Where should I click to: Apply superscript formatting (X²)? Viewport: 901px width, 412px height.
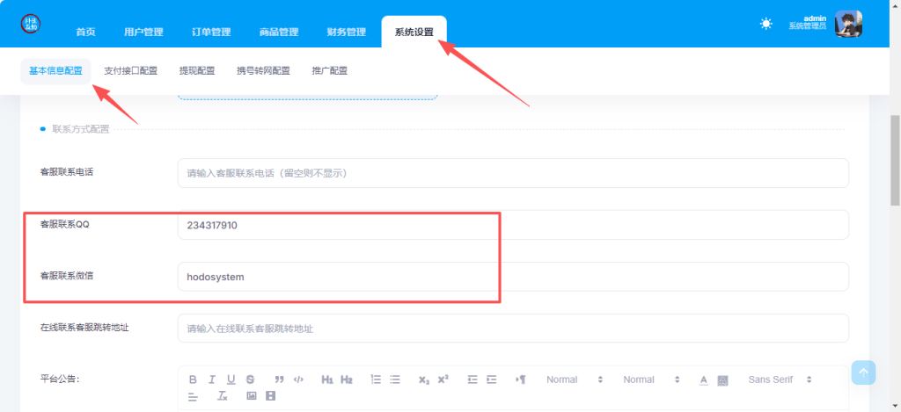443,379
